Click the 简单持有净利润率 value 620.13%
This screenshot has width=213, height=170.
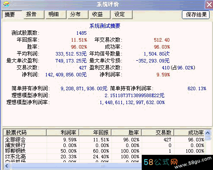(197, 88)
